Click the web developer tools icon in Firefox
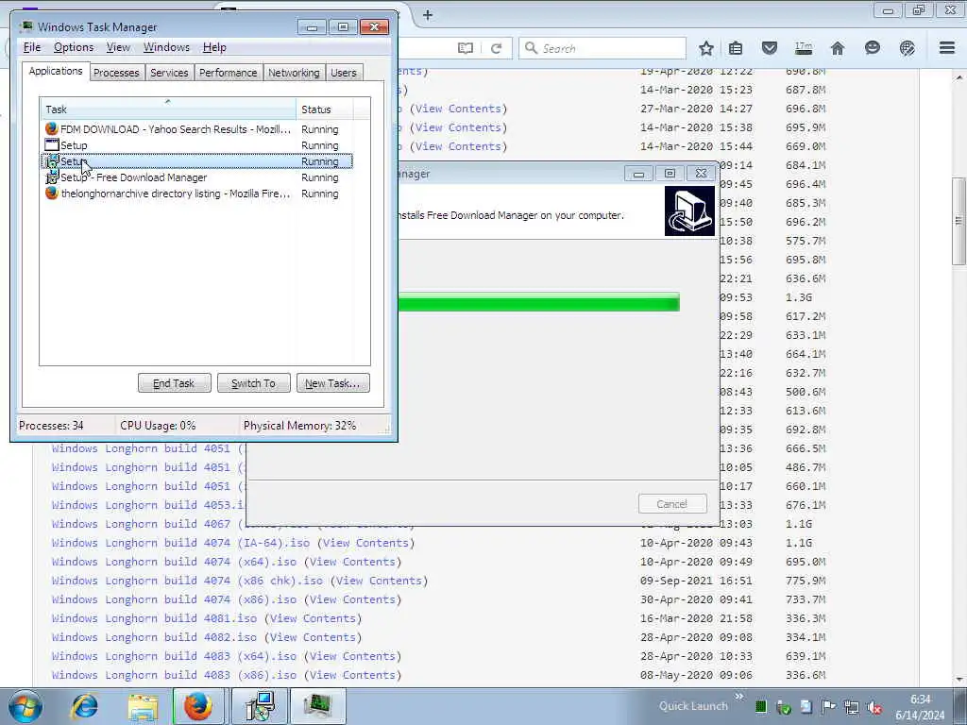 908,48
